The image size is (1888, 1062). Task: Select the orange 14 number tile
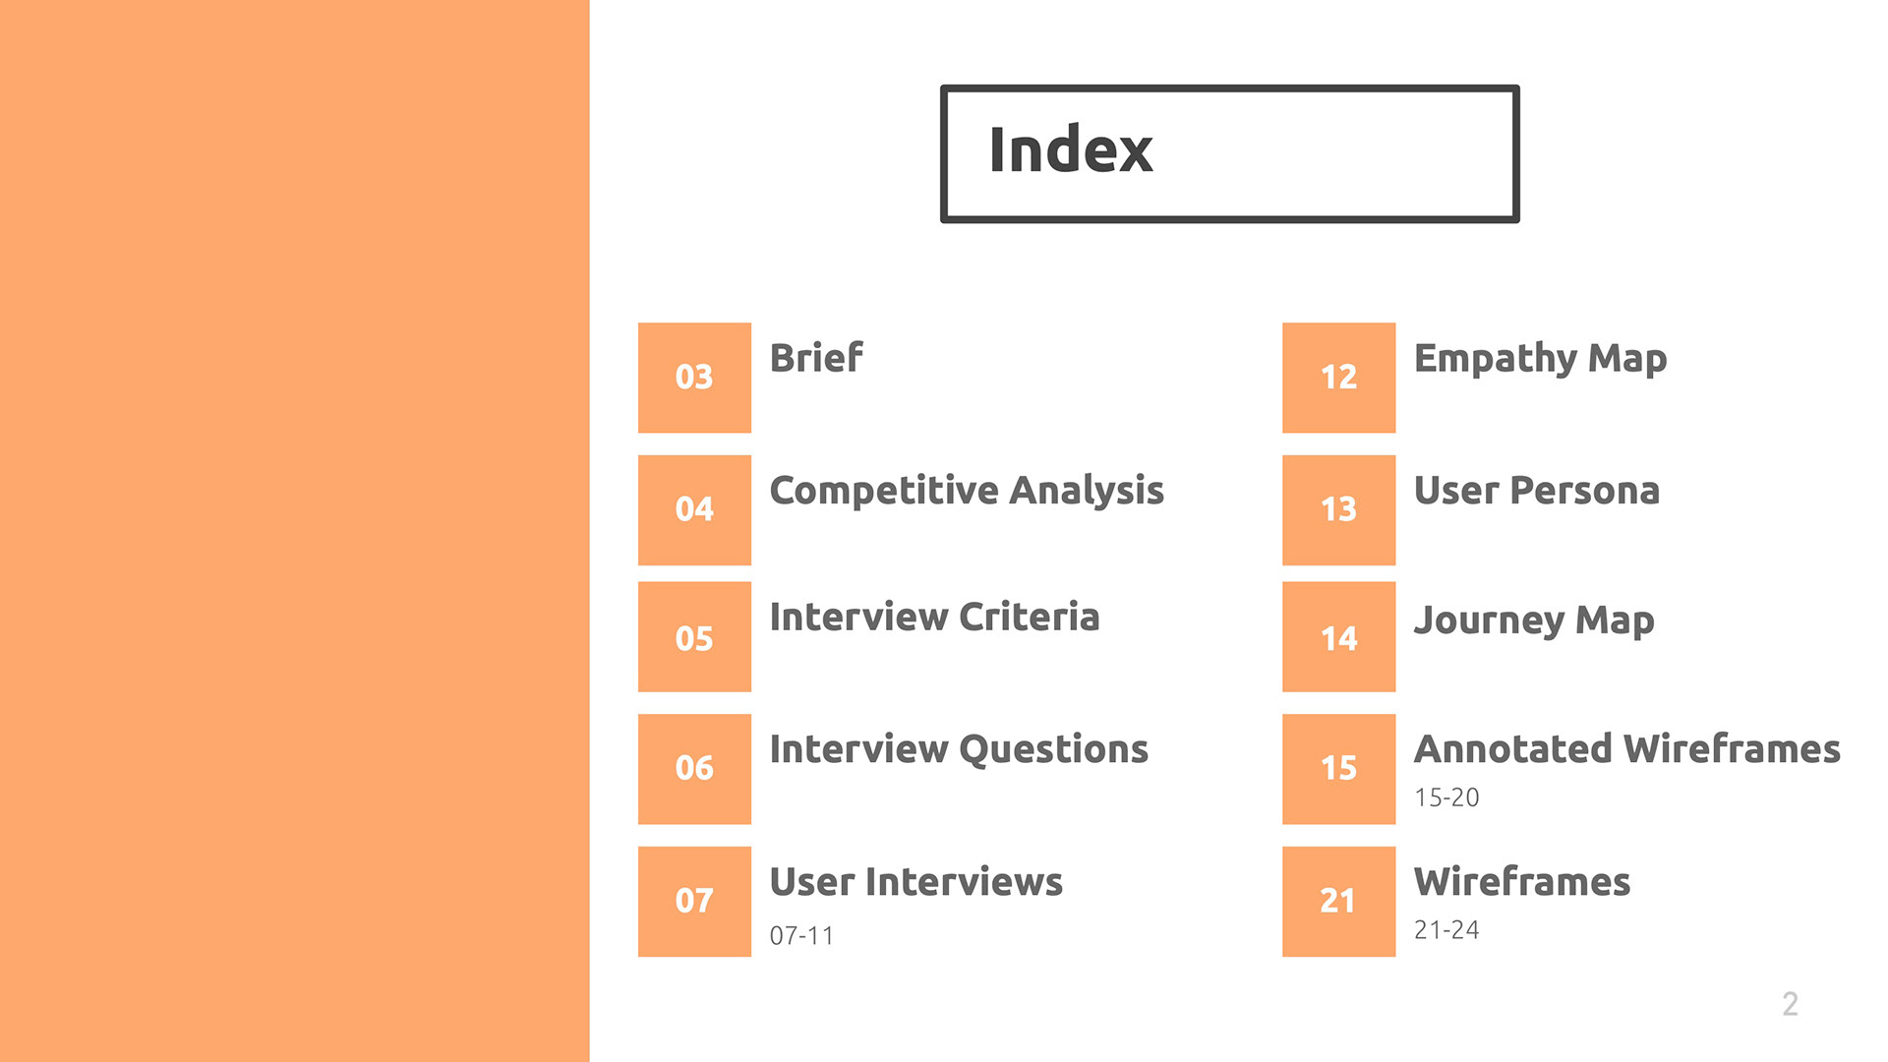coord(1338,637)
